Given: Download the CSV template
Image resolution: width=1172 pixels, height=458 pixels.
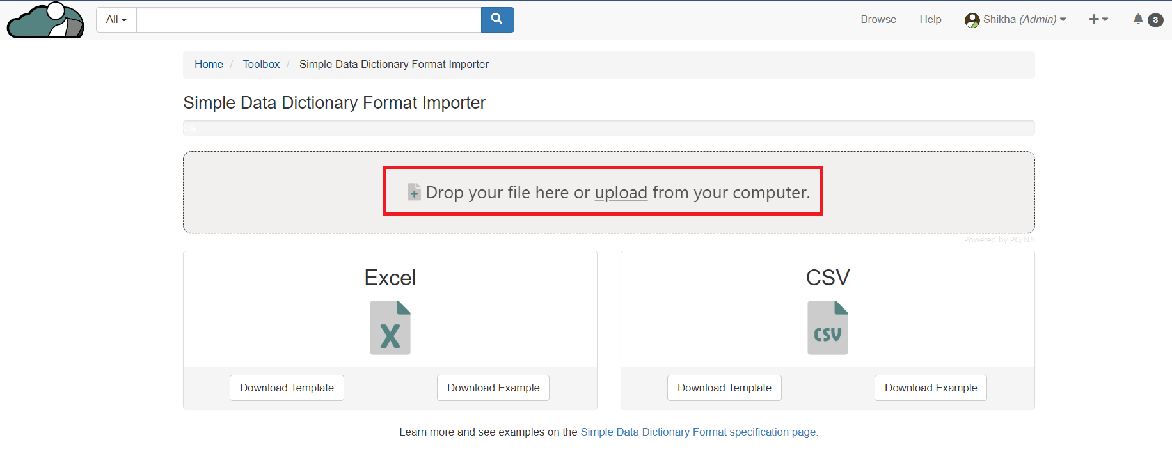Looking at the screenshot, I should coord(724,388).
